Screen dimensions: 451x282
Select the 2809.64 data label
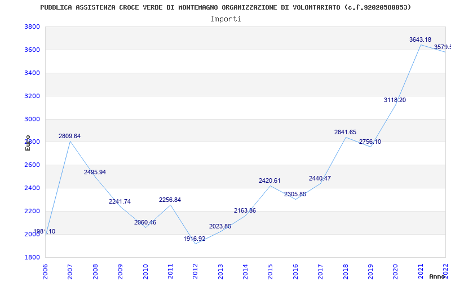tap(69, 136)
